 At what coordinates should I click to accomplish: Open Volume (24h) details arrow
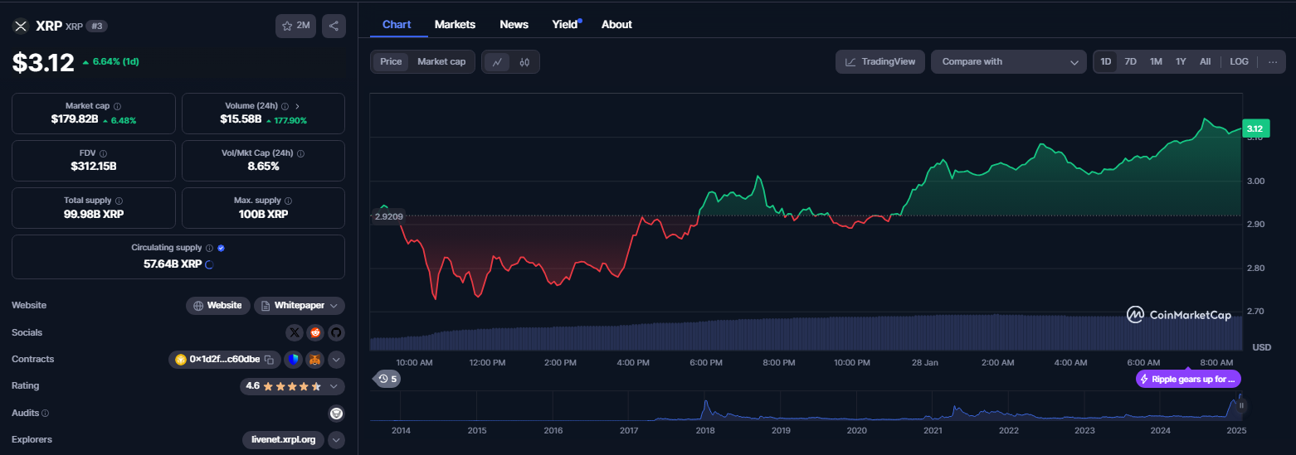[297, 106]
